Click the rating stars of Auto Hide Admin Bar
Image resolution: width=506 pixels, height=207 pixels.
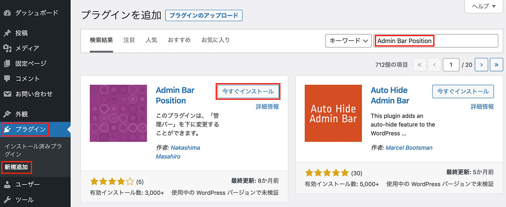point(327,173)
